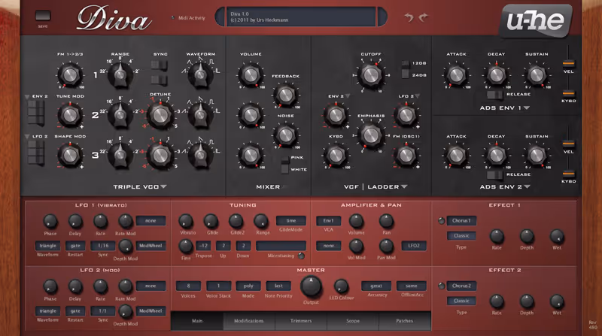Click the redo arrow icon

pyautogui.click(x=424, y=17)
